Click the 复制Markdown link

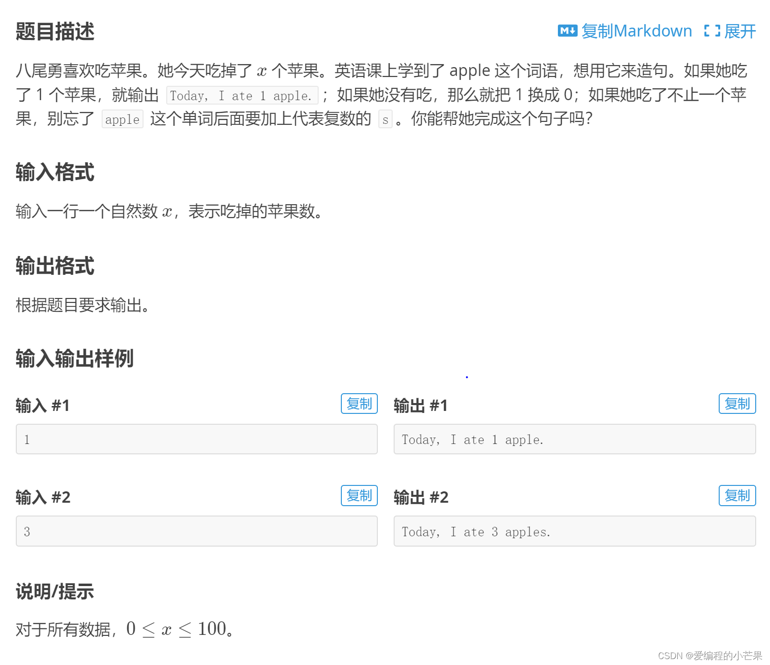pyautogui.click(x=636, y=31)
